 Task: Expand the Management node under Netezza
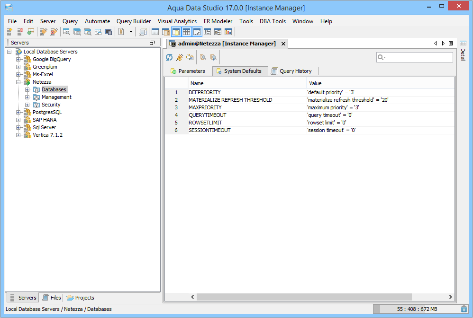27,97
